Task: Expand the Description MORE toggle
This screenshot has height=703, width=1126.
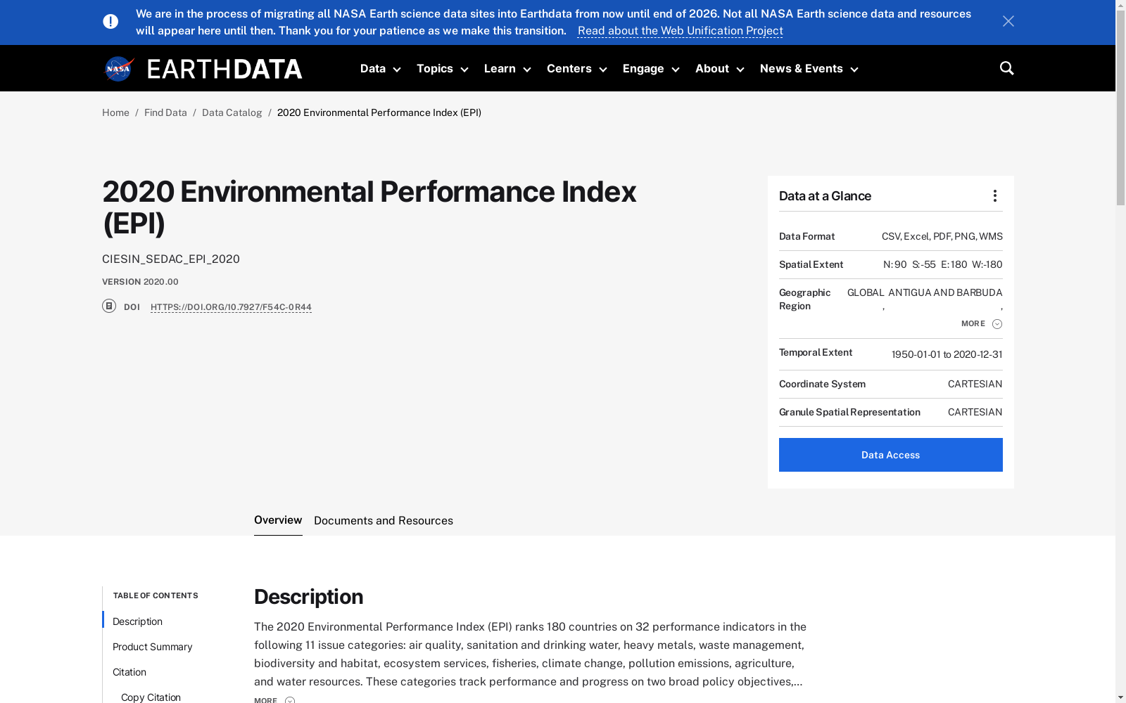Action: point(274,699)
